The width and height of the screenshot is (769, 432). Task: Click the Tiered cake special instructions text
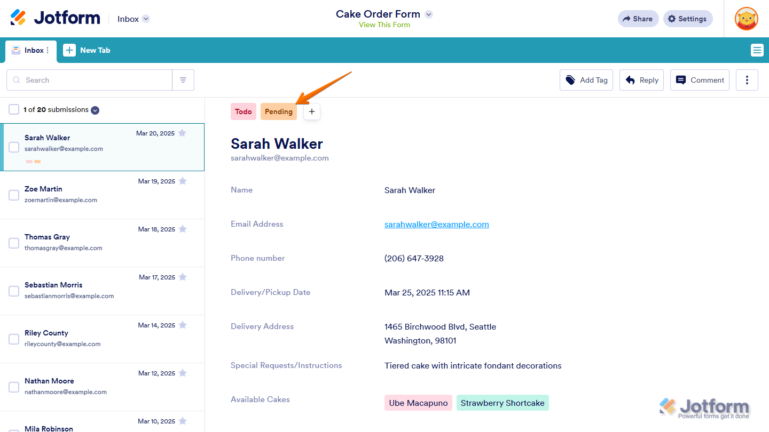(x=473, y=365)
